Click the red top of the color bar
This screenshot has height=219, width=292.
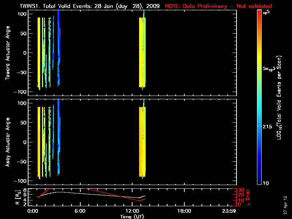pyautogui.click(x=259, y=15)
